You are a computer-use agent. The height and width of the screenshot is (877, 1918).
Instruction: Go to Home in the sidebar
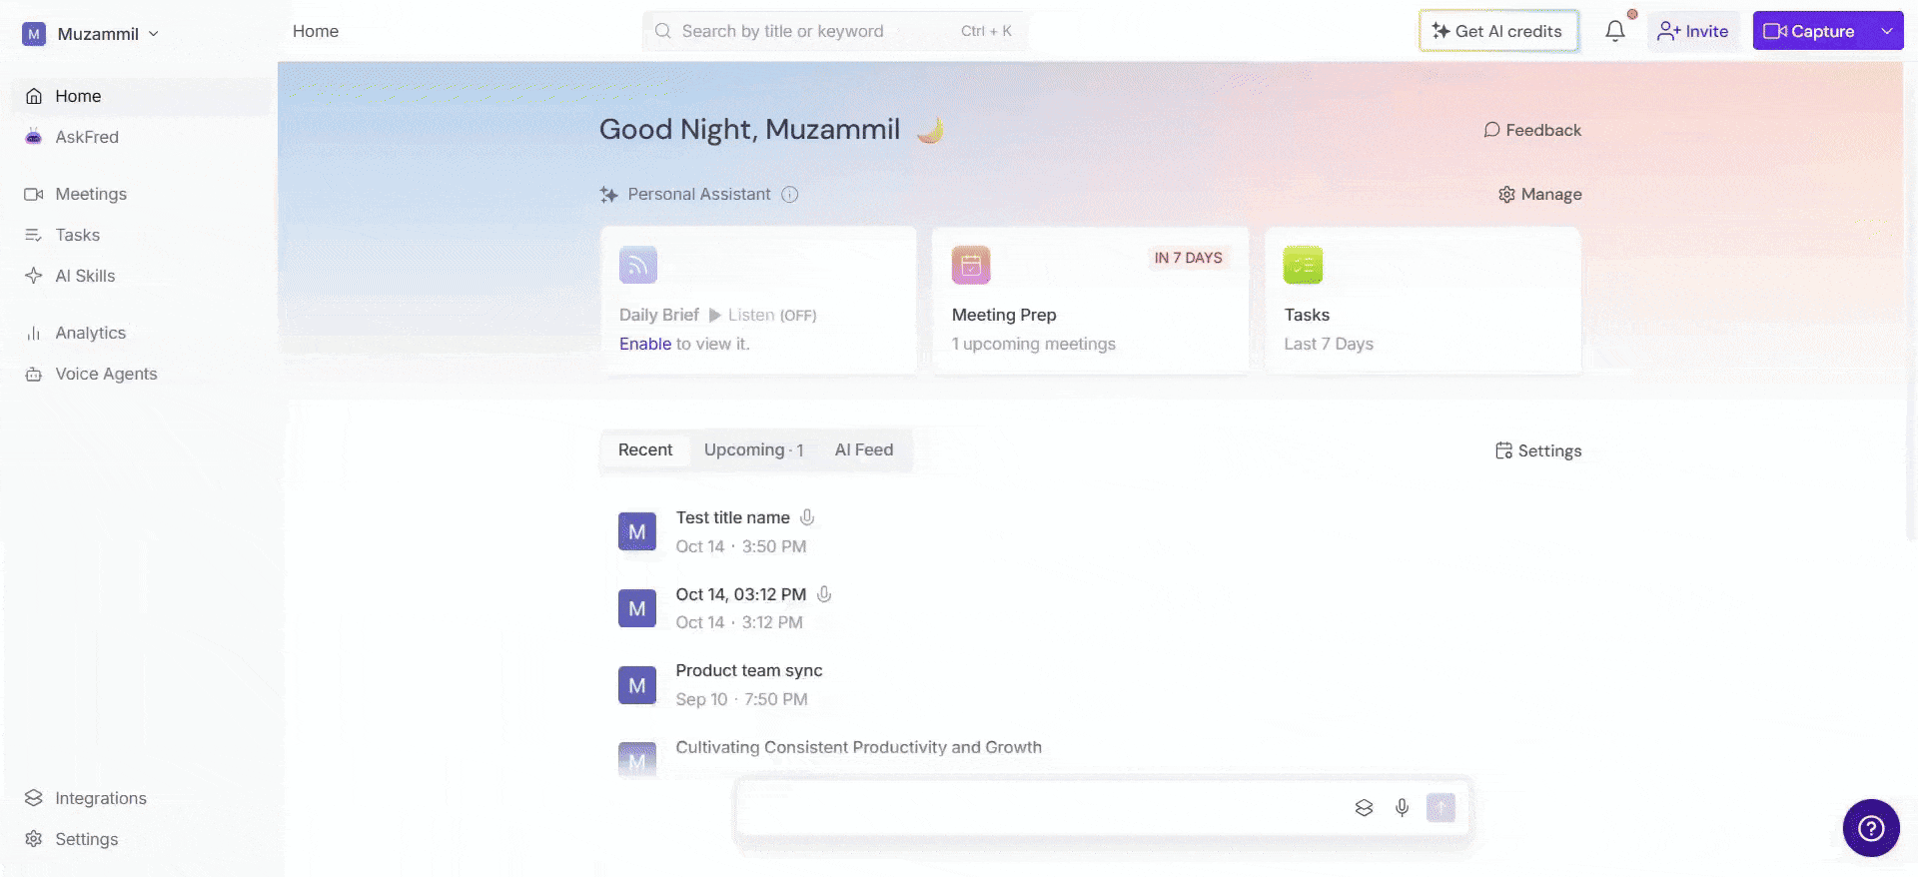coord(141,96)
